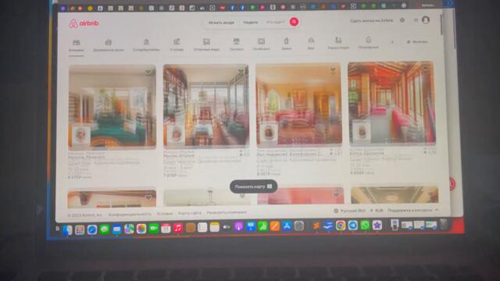Image resolution: width=500 pixels, height=281 pixels.
Task: Click Сдать жилье на Airbnb link
Action: pyautogui.click(x=371, y=21)
